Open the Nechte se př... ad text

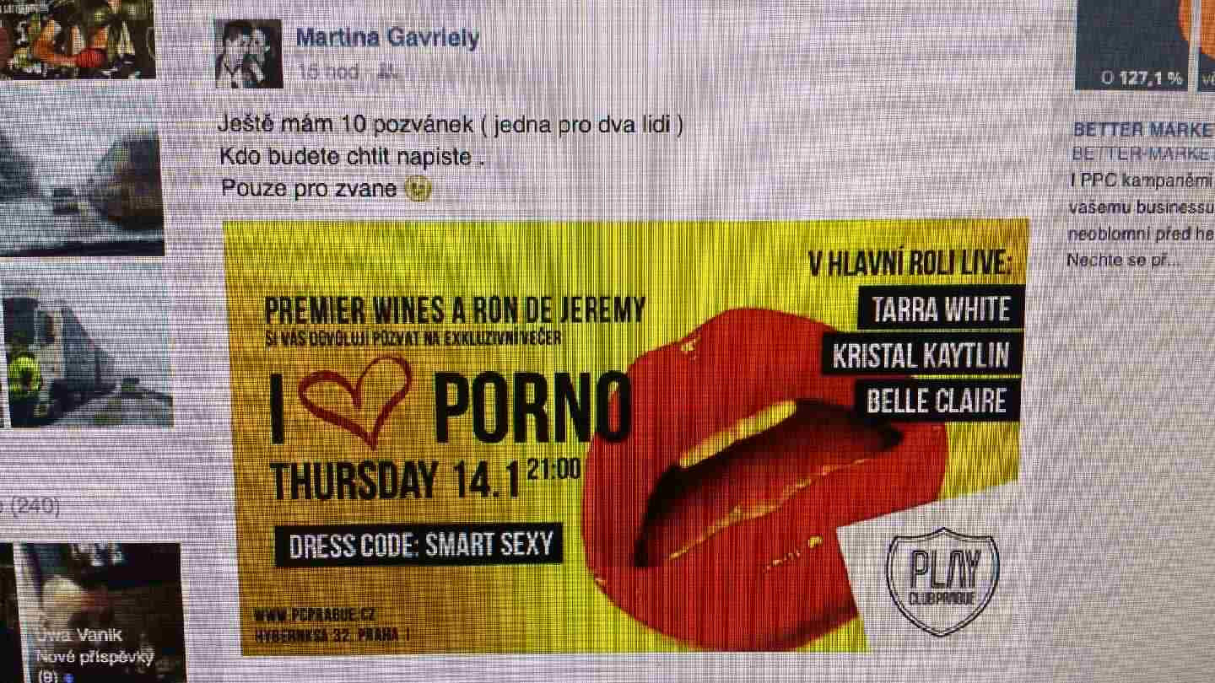[1123, 261]
